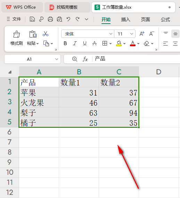Select column D header
Image resolution: width=180 pixels, height=198 pixels.
(159, 72)
